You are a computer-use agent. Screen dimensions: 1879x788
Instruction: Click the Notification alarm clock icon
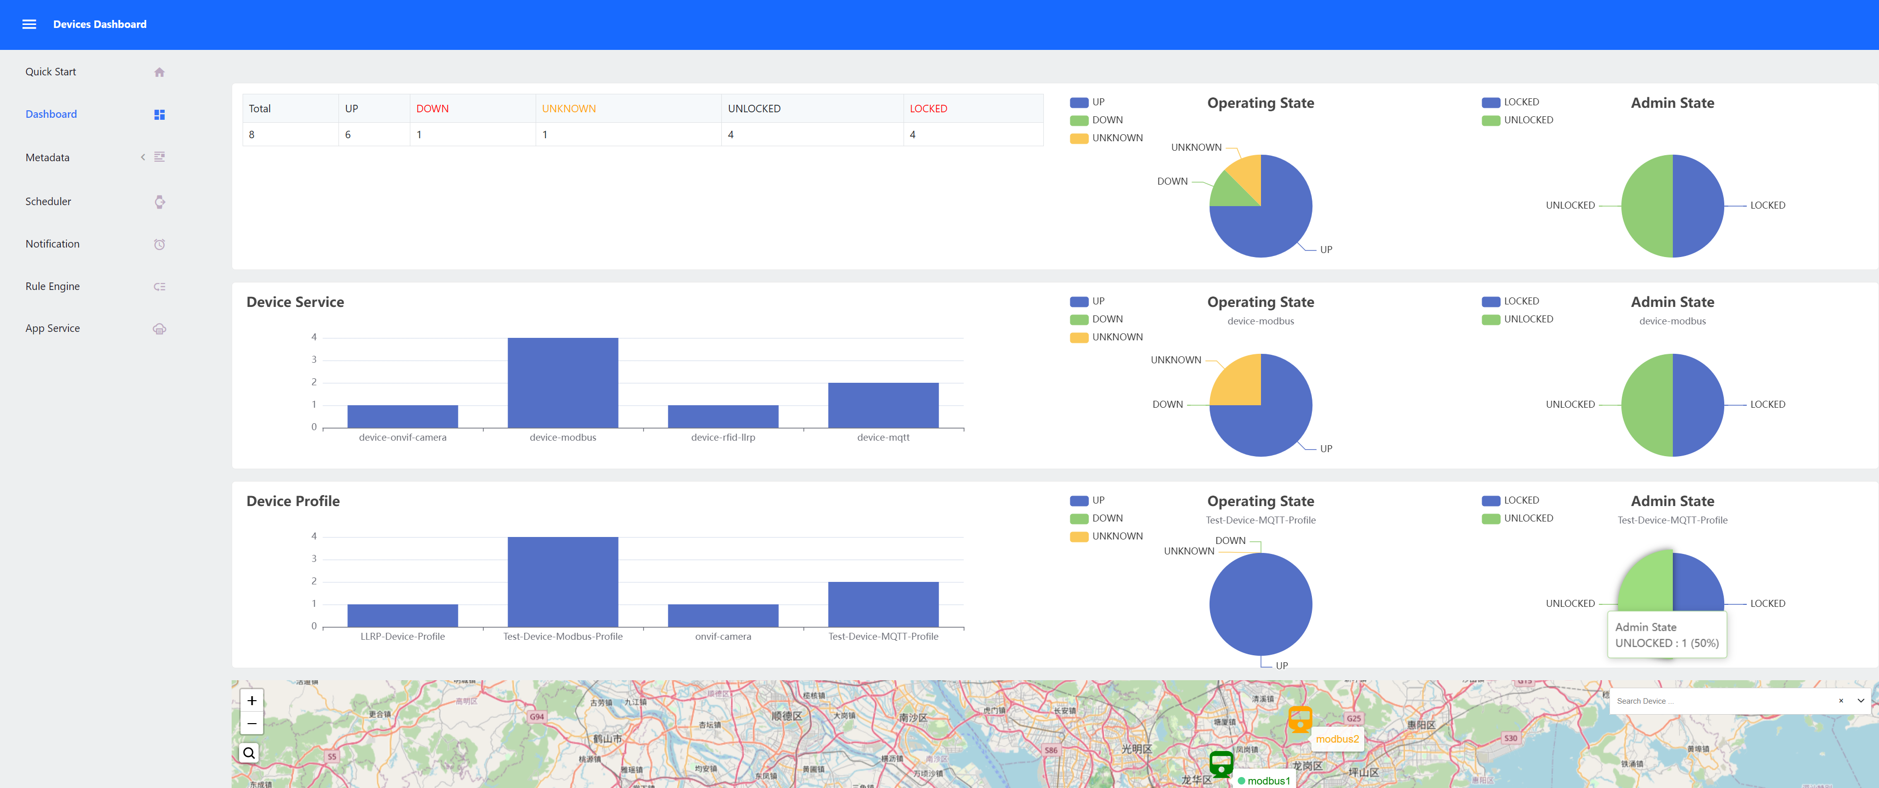click(x=159, y=244)
